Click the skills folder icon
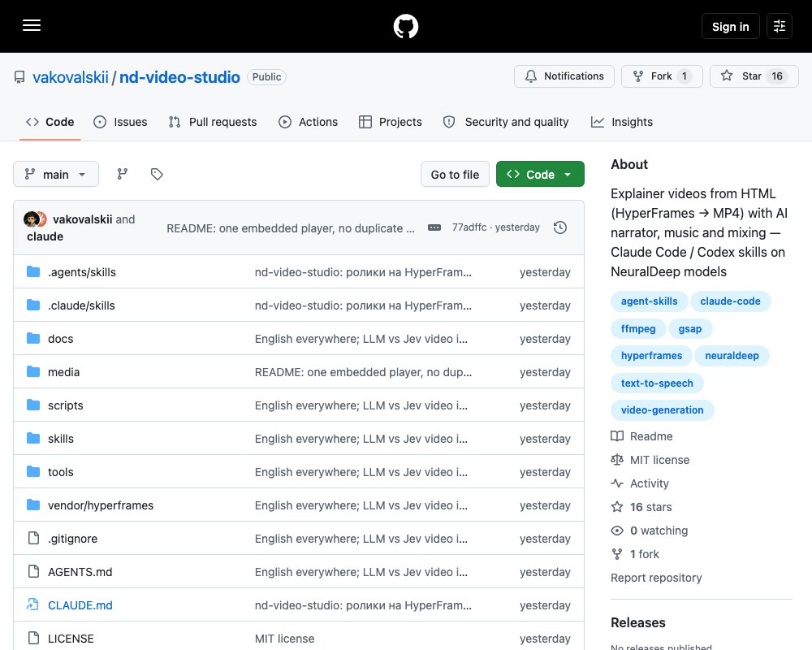 point(33,438)
